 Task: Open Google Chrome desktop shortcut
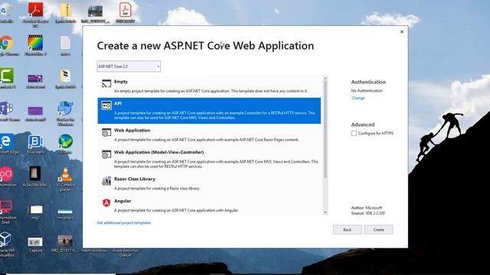[x=6, y=43]
